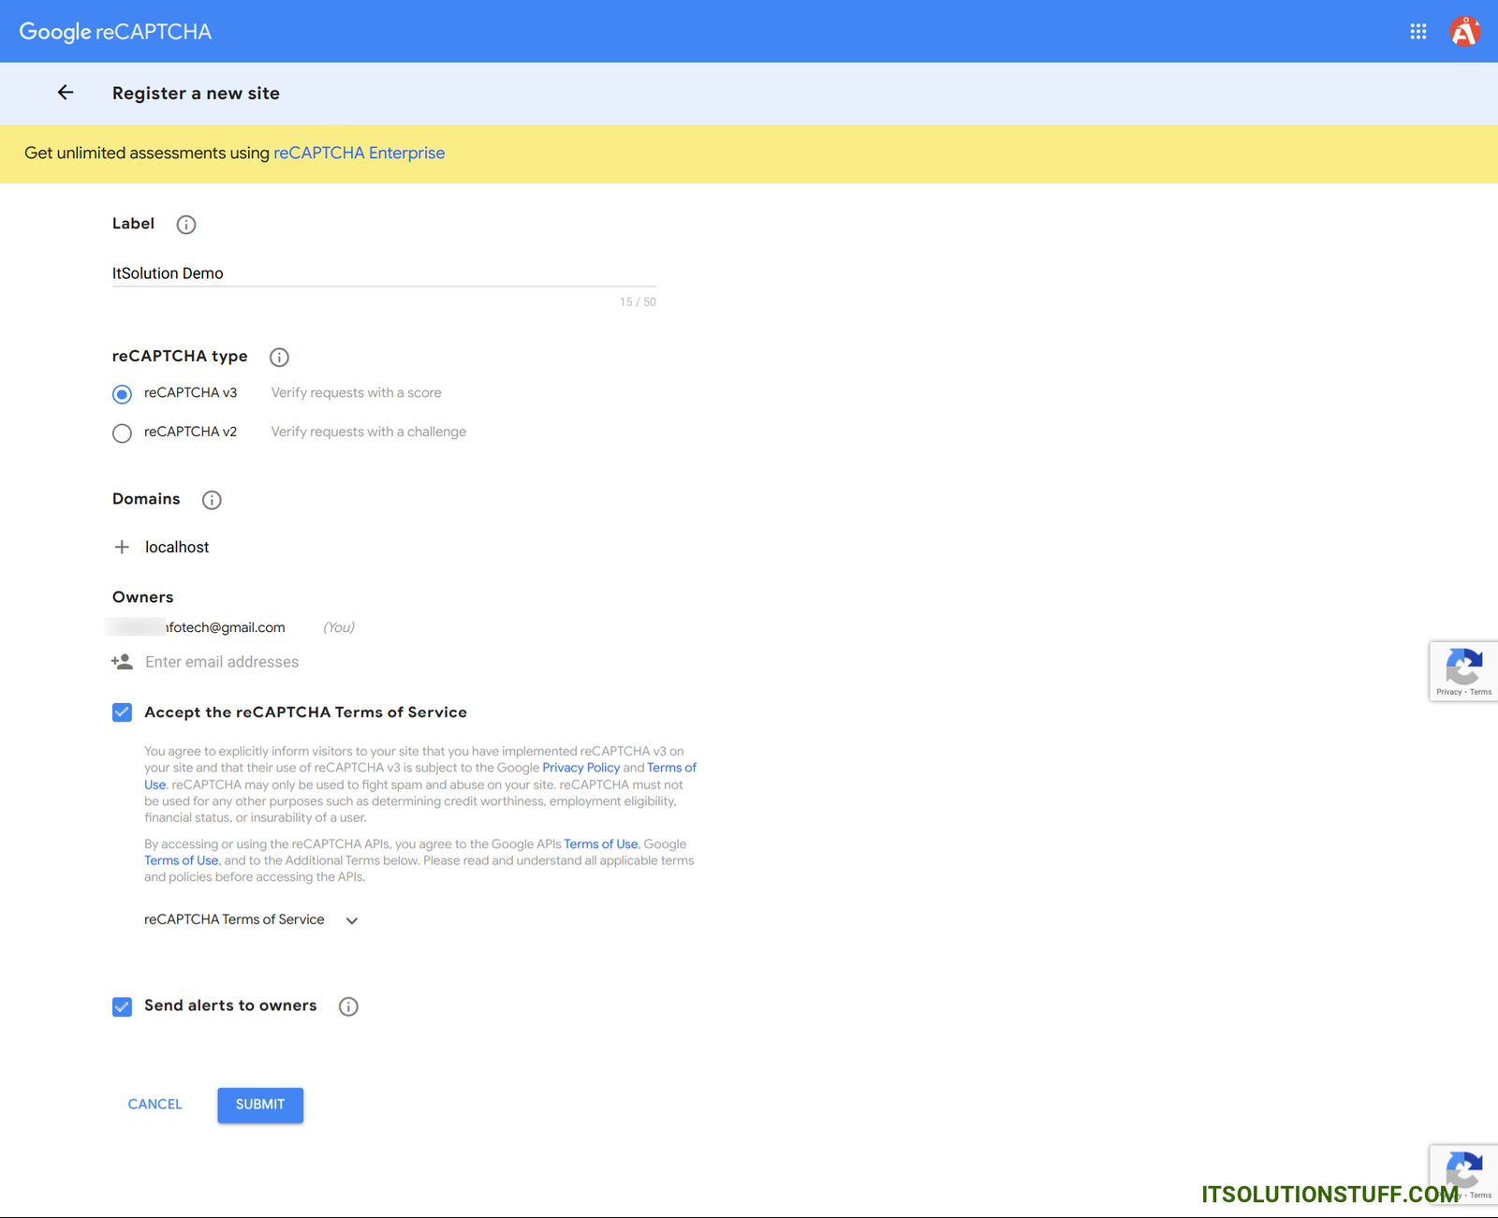Open the account profile avatar
Image resolution: width=1498 pixels, height=1218 pixels.
point(1463,32)
